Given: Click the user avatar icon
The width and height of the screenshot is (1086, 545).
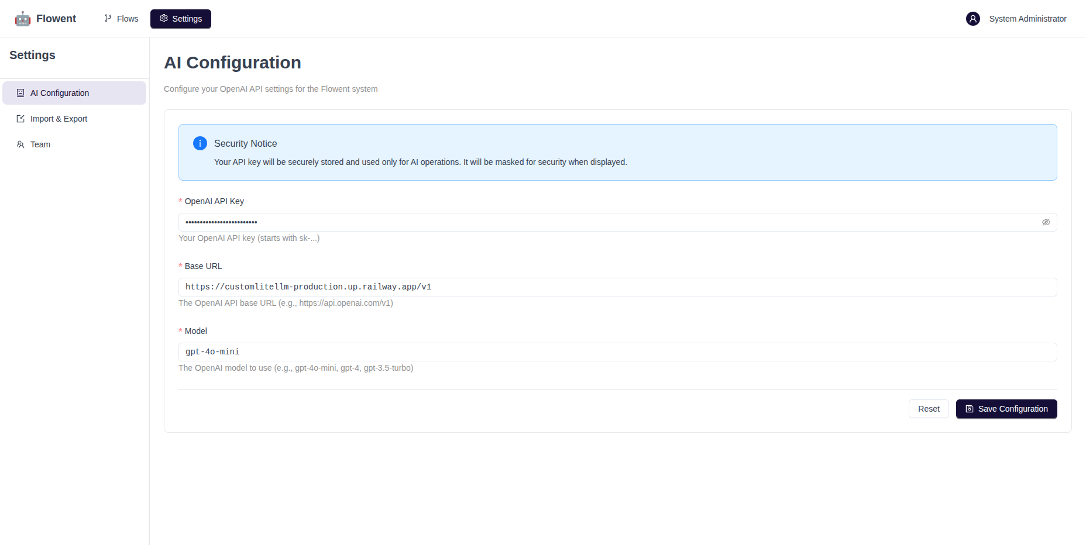Looking at the screenshot, I should 972,19.
